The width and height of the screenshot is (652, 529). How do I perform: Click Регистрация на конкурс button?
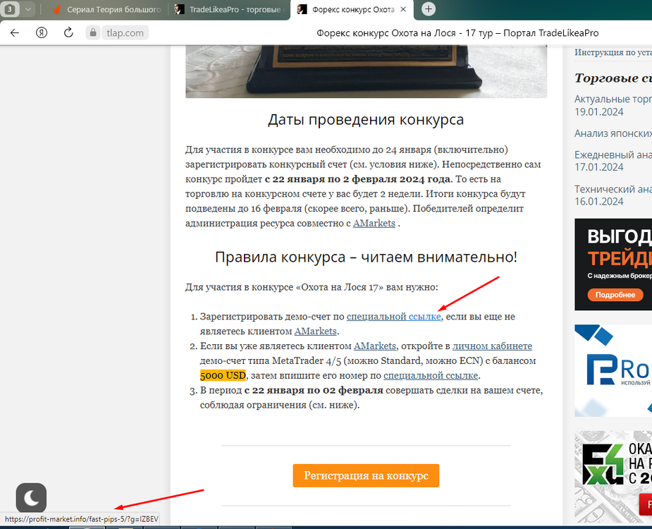366,475
